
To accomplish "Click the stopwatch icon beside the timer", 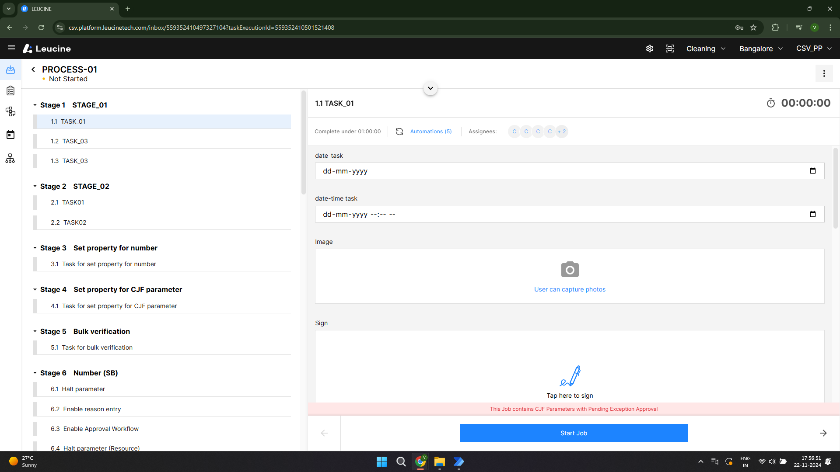I will [x=771, y=103].
